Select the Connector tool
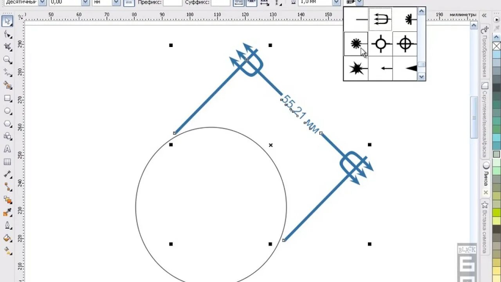 point(7,187)
